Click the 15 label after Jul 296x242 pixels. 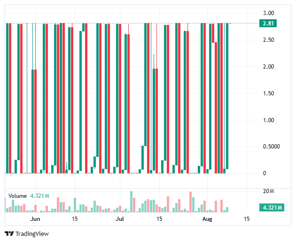tap(159, 219)
